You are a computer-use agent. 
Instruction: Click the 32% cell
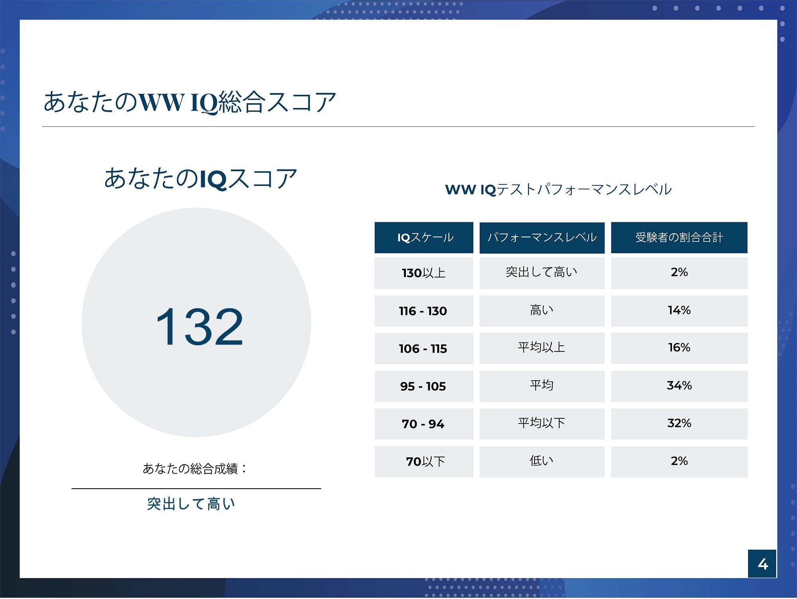coord(679,424)
